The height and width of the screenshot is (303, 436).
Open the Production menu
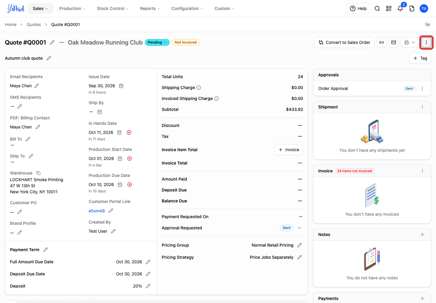[72, 8]
